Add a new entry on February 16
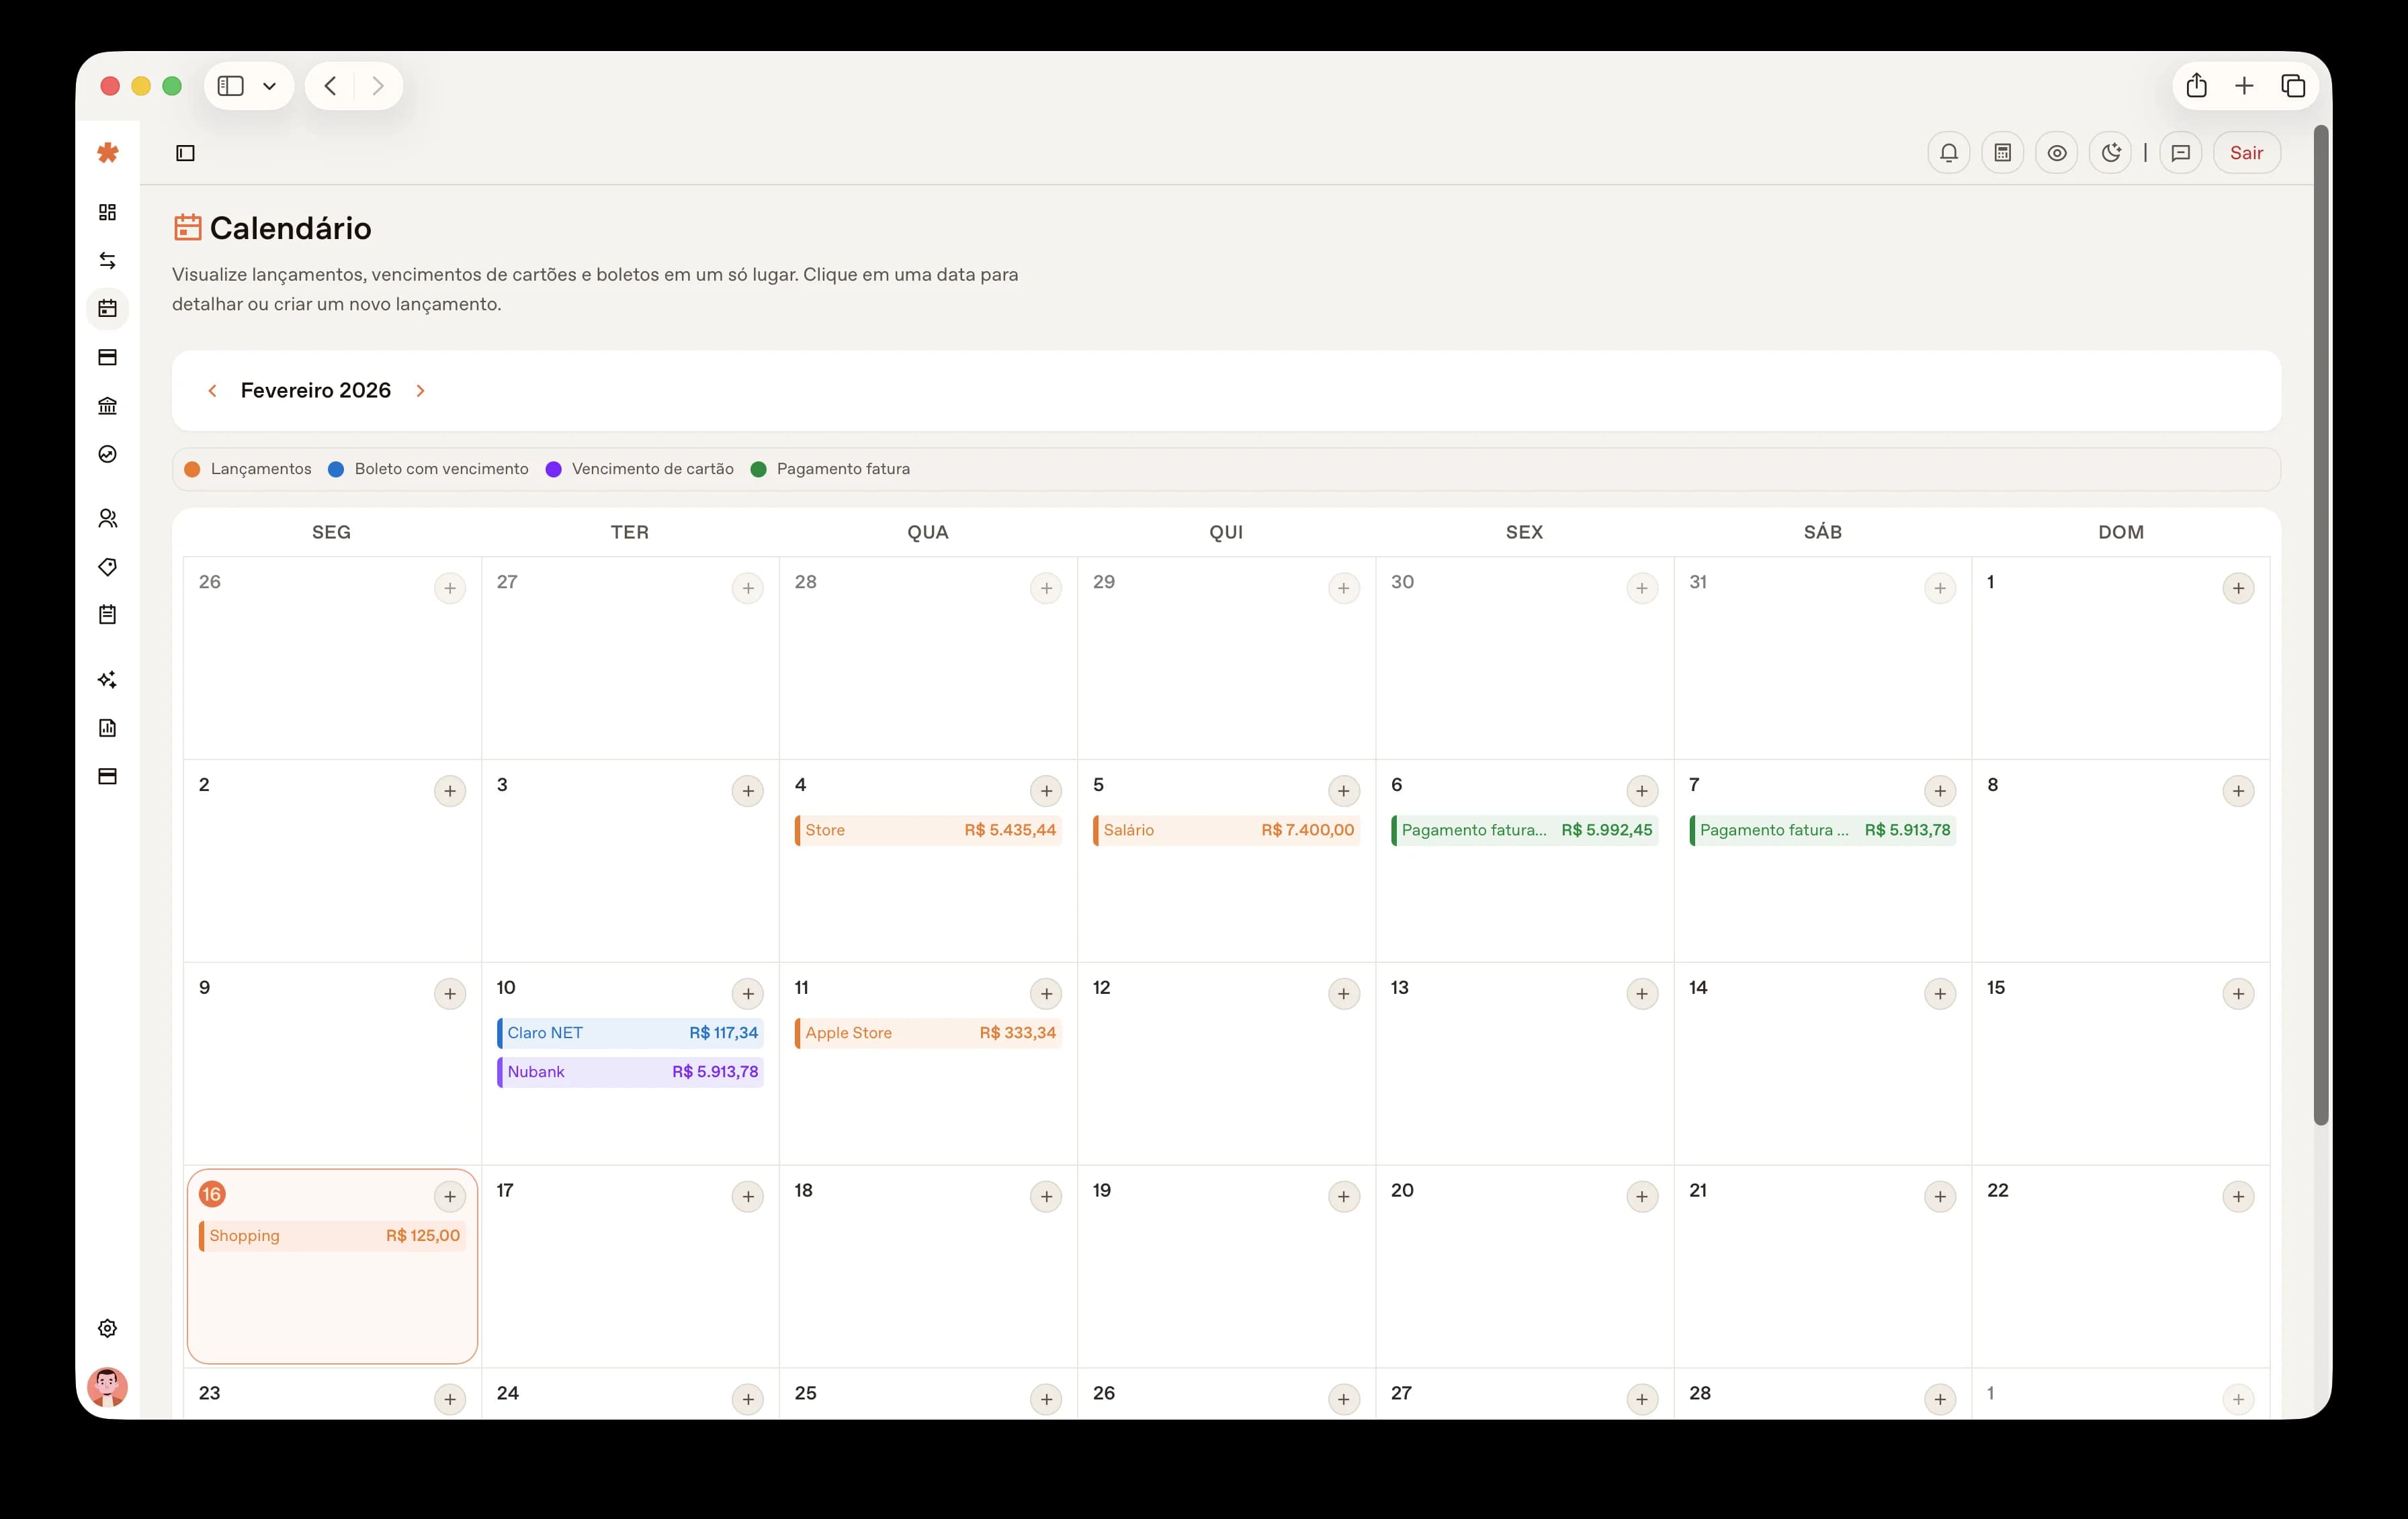Viewport: 2408px width, 1519px height. coord(450,1196)
